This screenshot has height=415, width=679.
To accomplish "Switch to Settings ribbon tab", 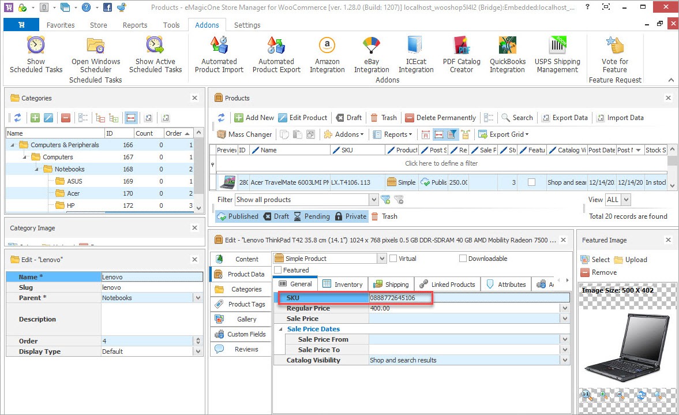I will (247, 25).
